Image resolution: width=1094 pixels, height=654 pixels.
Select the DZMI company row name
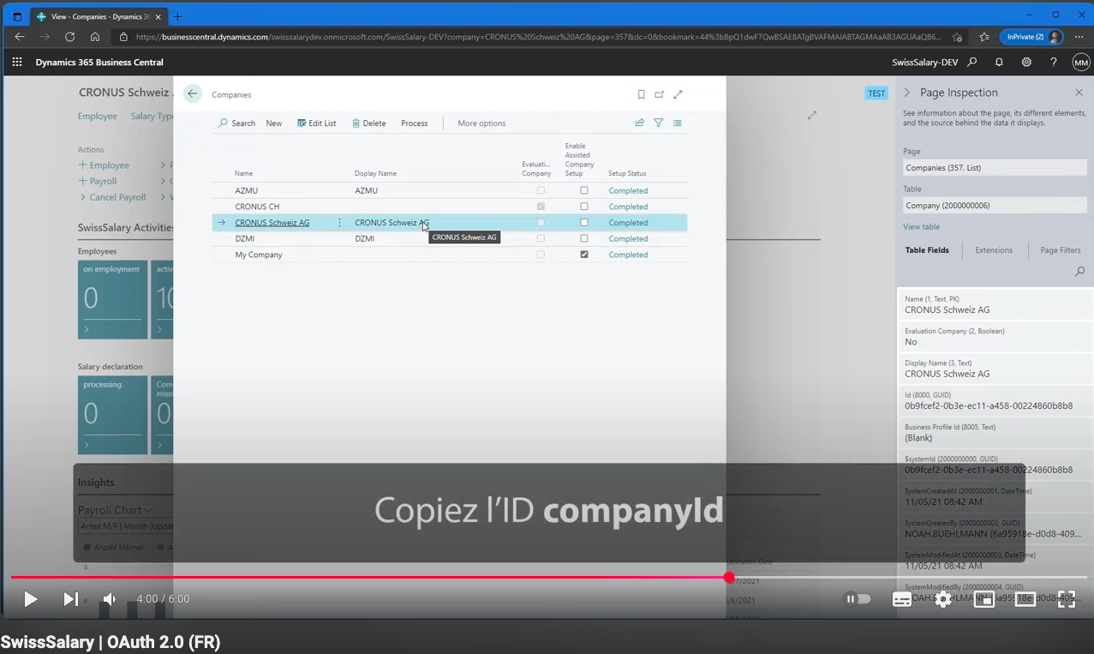coord(244,239)
